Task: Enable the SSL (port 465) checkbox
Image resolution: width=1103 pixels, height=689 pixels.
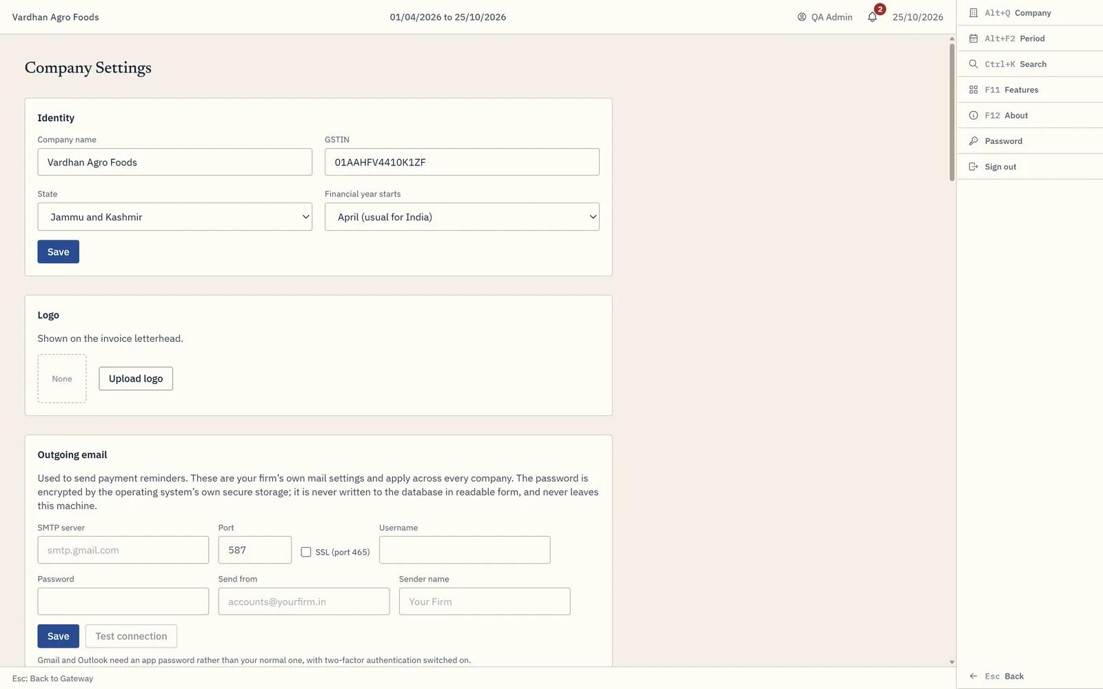Action: pyautogui.click(x=306, y=552)
